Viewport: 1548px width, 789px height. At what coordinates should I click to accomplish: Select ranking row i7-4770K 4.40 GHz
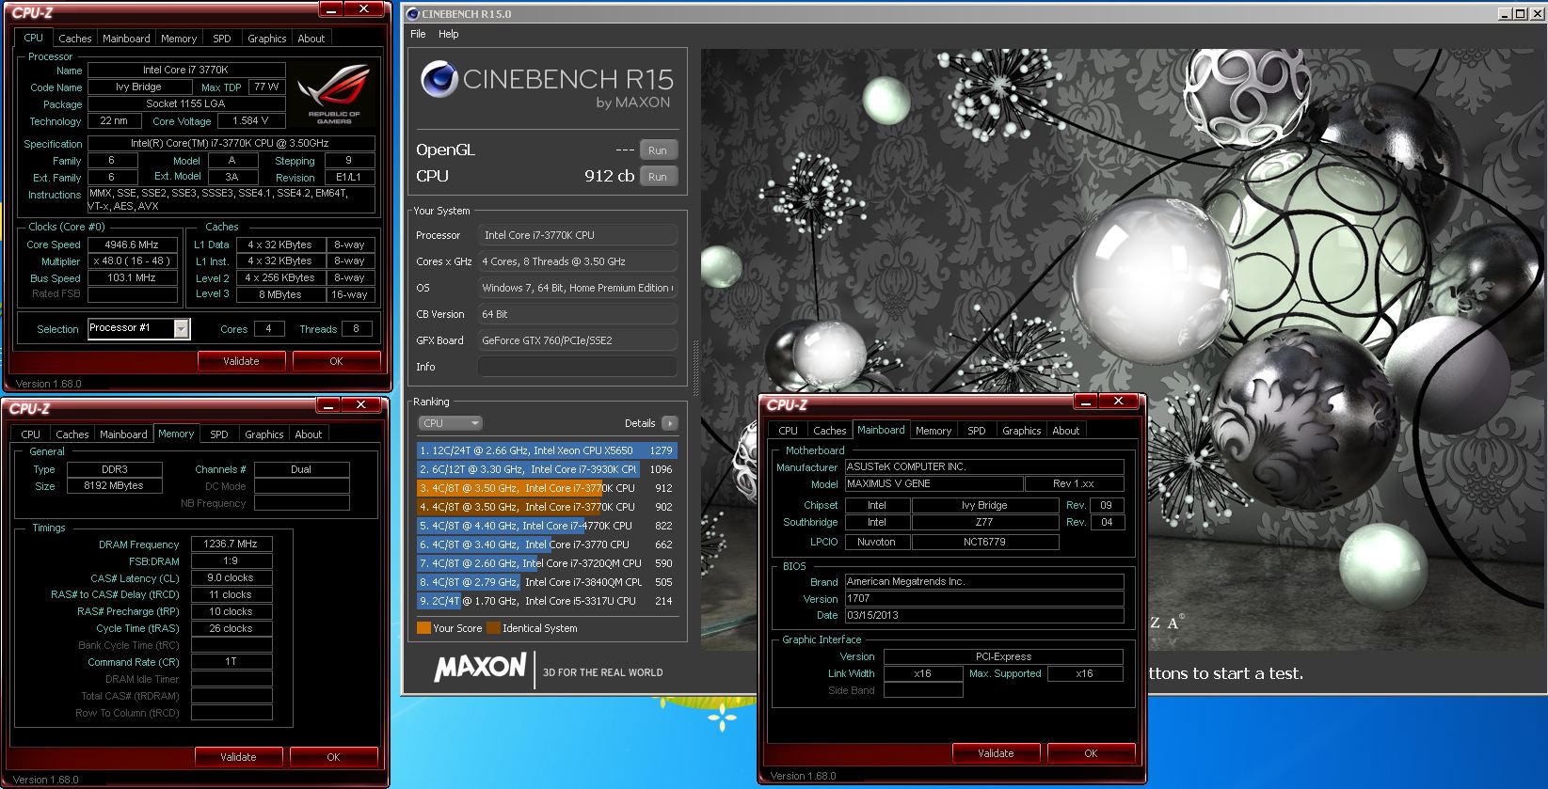547,526
